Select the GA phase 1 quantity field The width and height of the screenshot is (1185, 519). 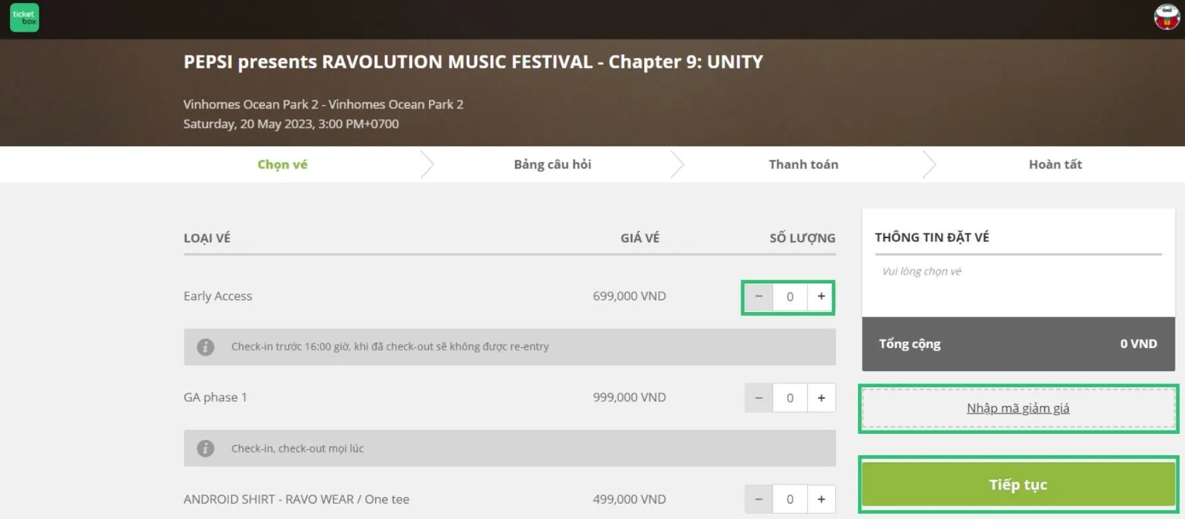pos(789,397)
